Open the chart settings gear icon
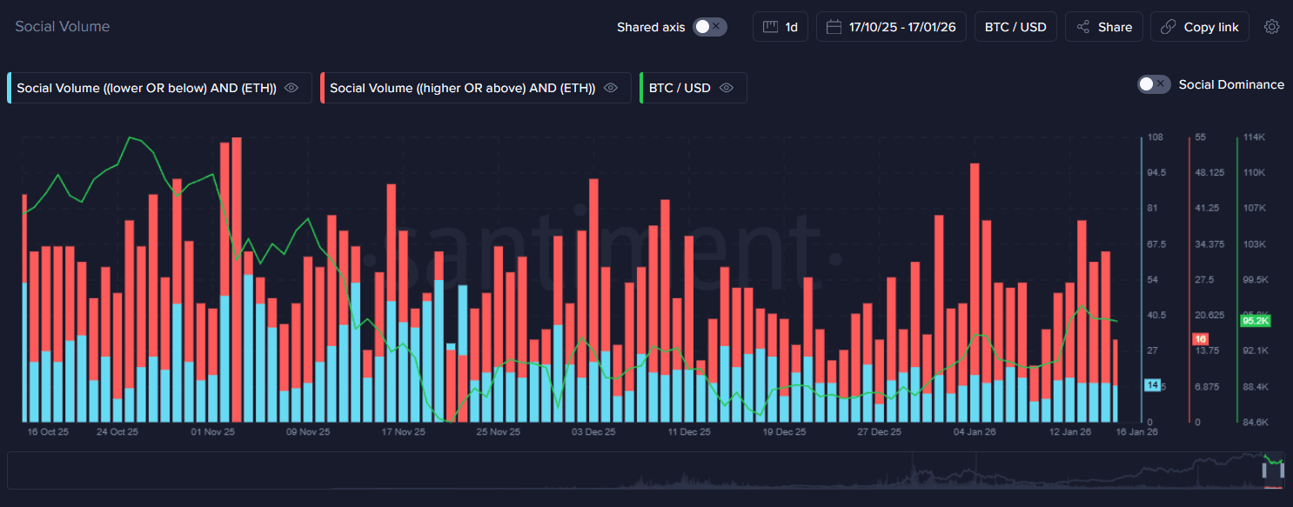 point(1271,27)
